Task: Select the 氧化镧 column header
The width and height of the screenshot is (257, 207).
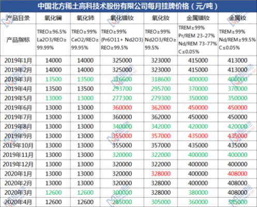Action: [x=53, y=18]
